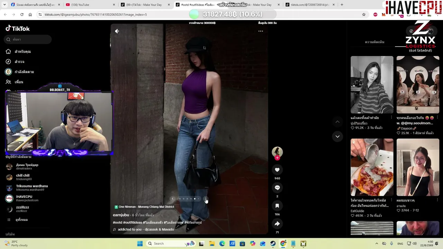Image resolution: width=443 pixels, height=249 pixels.
Task: Click the Windows taskbar Search box
Action: pyautogui.click(x=170, y=243)
